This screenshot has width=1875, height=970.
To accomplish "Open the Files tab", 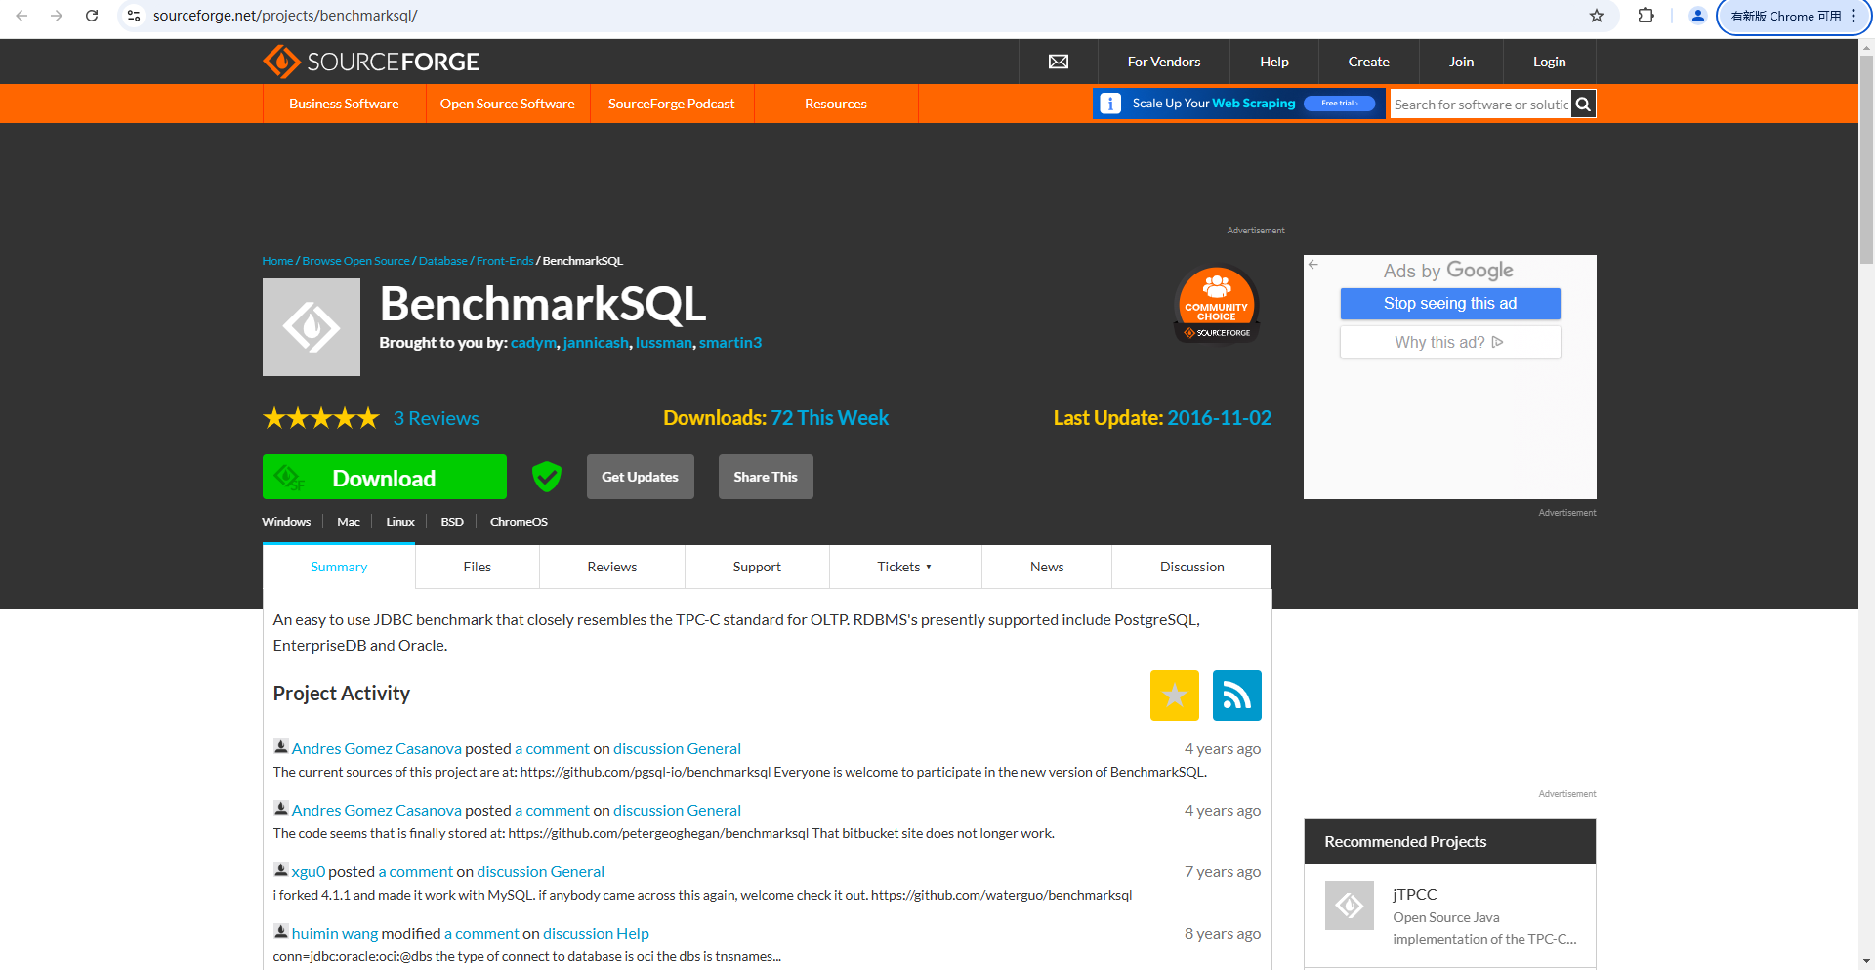I will pos(478,567).
